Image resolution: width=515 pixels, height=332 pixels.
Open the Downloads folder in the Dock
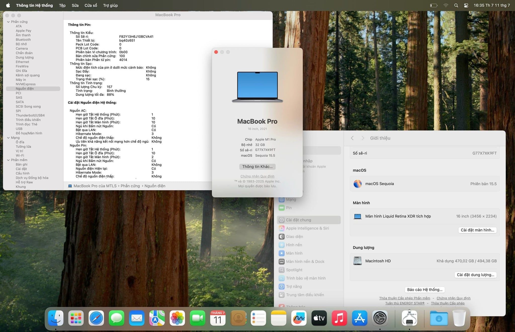point(439,318)
